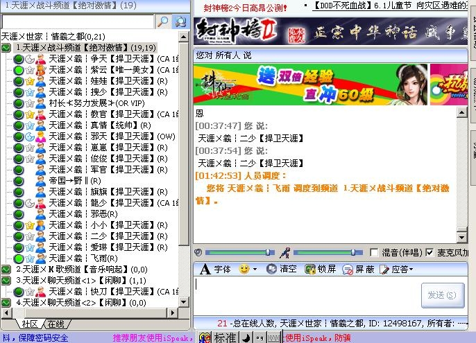Click the horizontal scroll right arrow

coord(172,313)
